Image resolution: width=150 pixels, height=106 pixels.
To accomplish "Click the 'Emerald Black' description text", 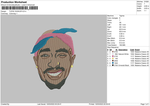I will 124,65.
